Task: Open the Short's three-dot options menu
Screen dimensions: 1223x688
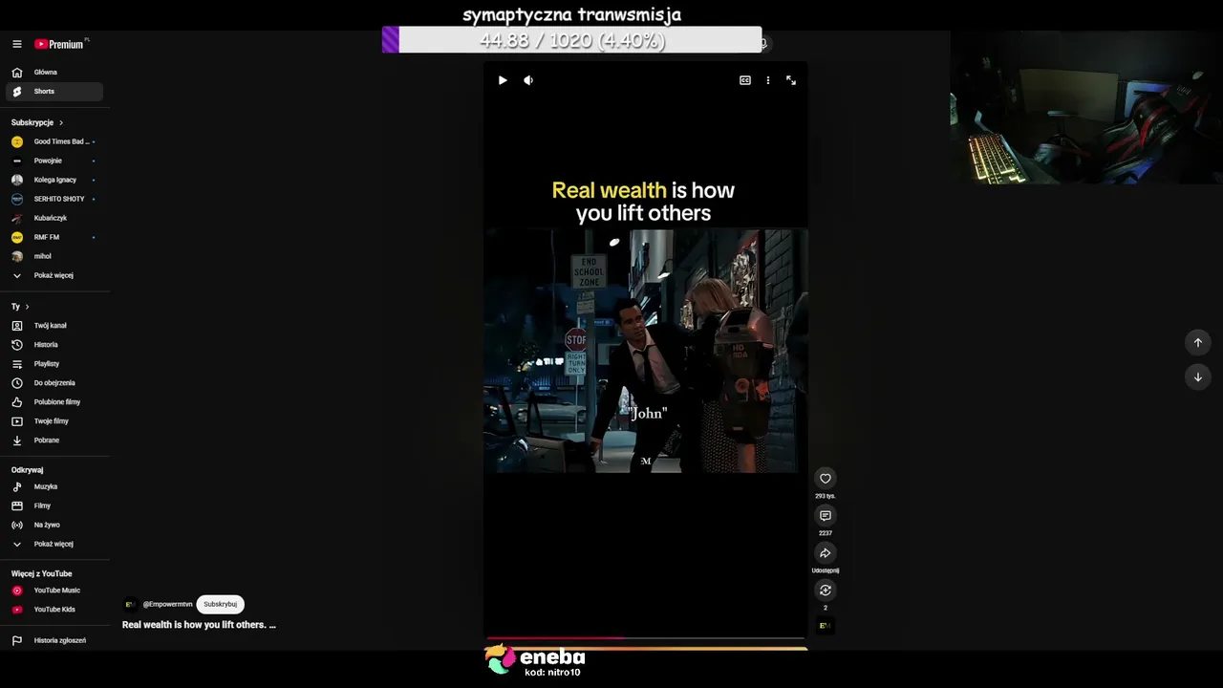Action: (768, 80)
